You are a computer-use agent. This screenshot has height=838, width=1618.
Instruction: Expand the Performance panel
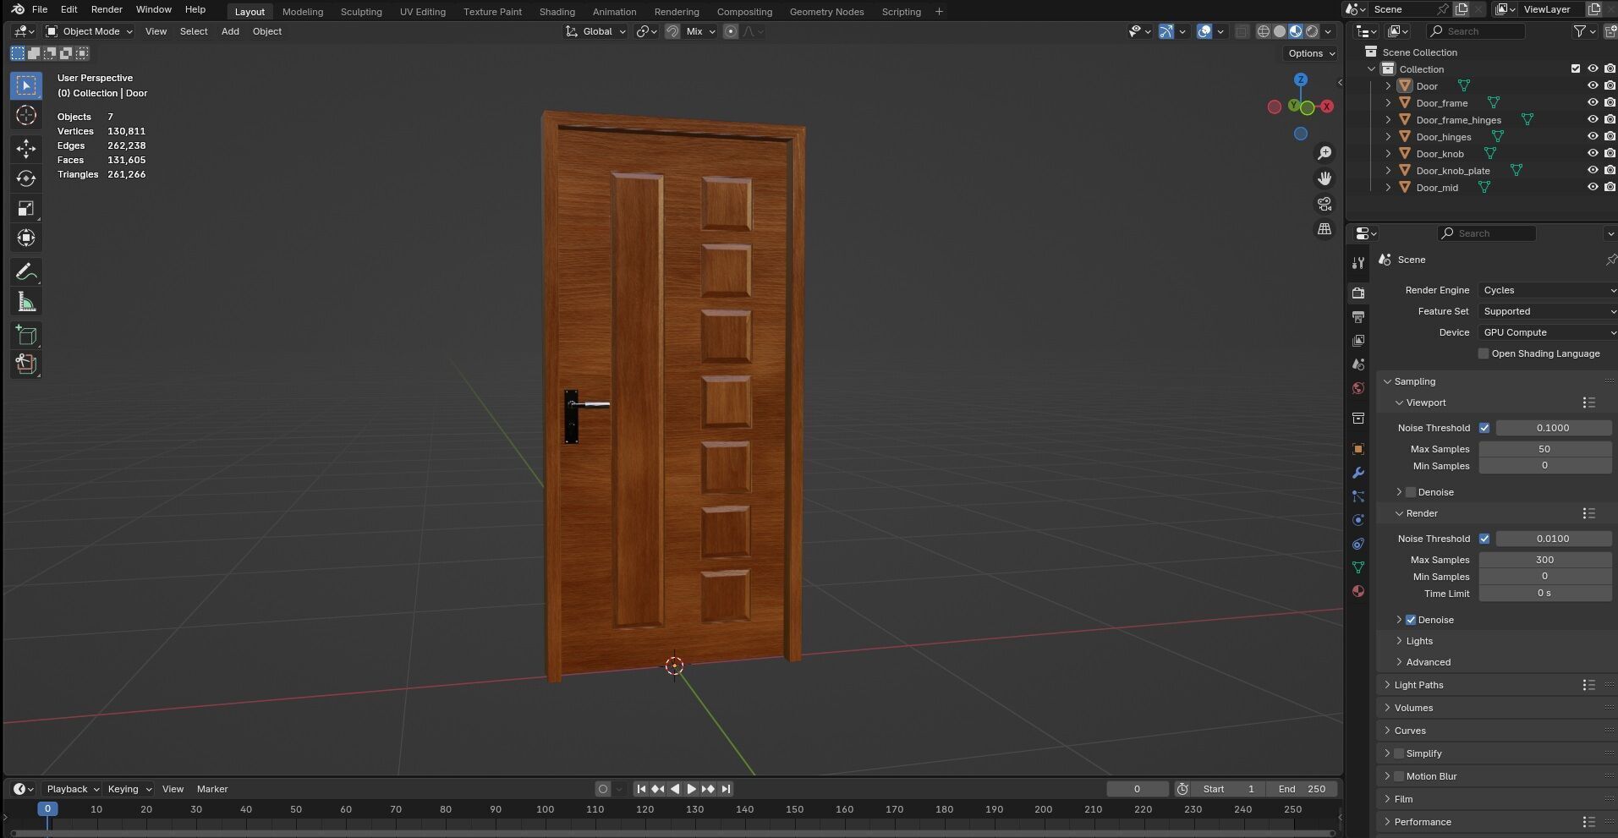(x=1423, y=822)
